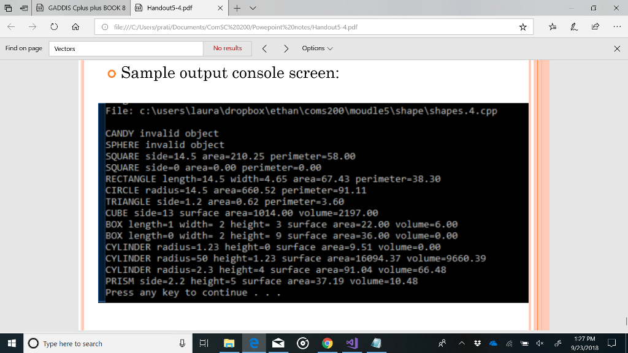This screenshot has height=353, width=628.
Task: Add this page to favorites star
Action: click(523, 27)
